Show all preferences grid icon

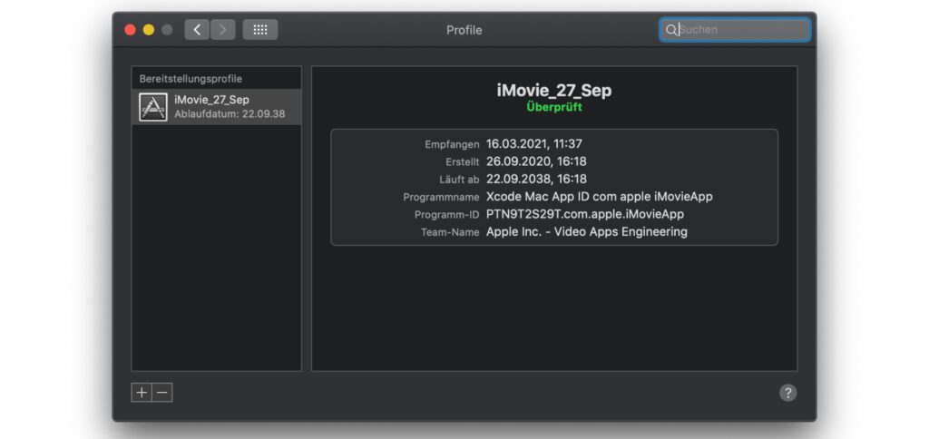pyautogui.click(x=260, y=30)
